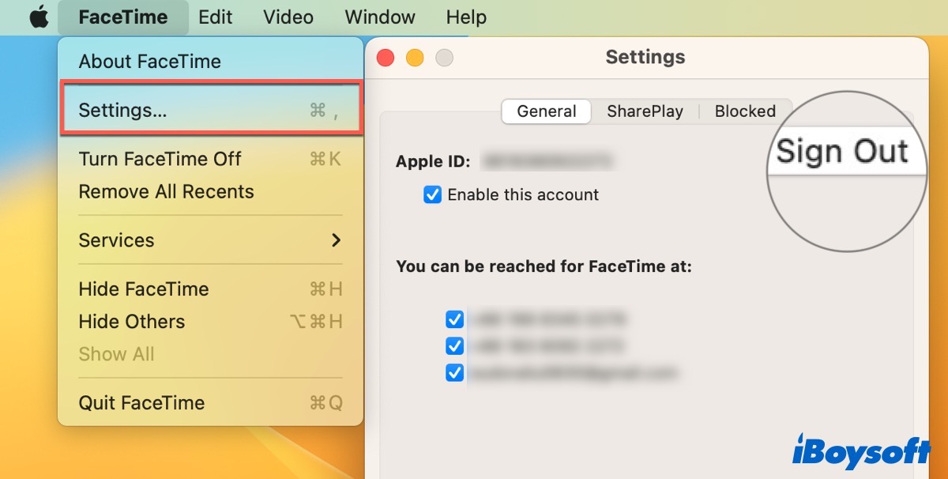Viewport: 948px width, 479px height.
Task: Select About FaceTime menu entry
Action: pyautogui.click(x=150, y=62)
